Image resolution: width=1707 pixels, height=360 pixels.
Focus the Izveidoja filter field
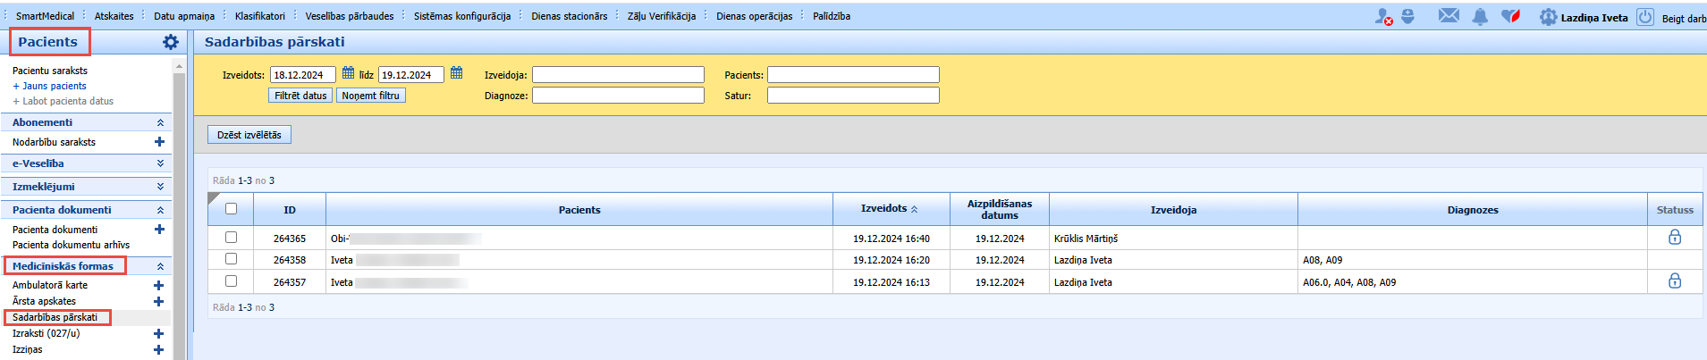(x=618, y=75)
